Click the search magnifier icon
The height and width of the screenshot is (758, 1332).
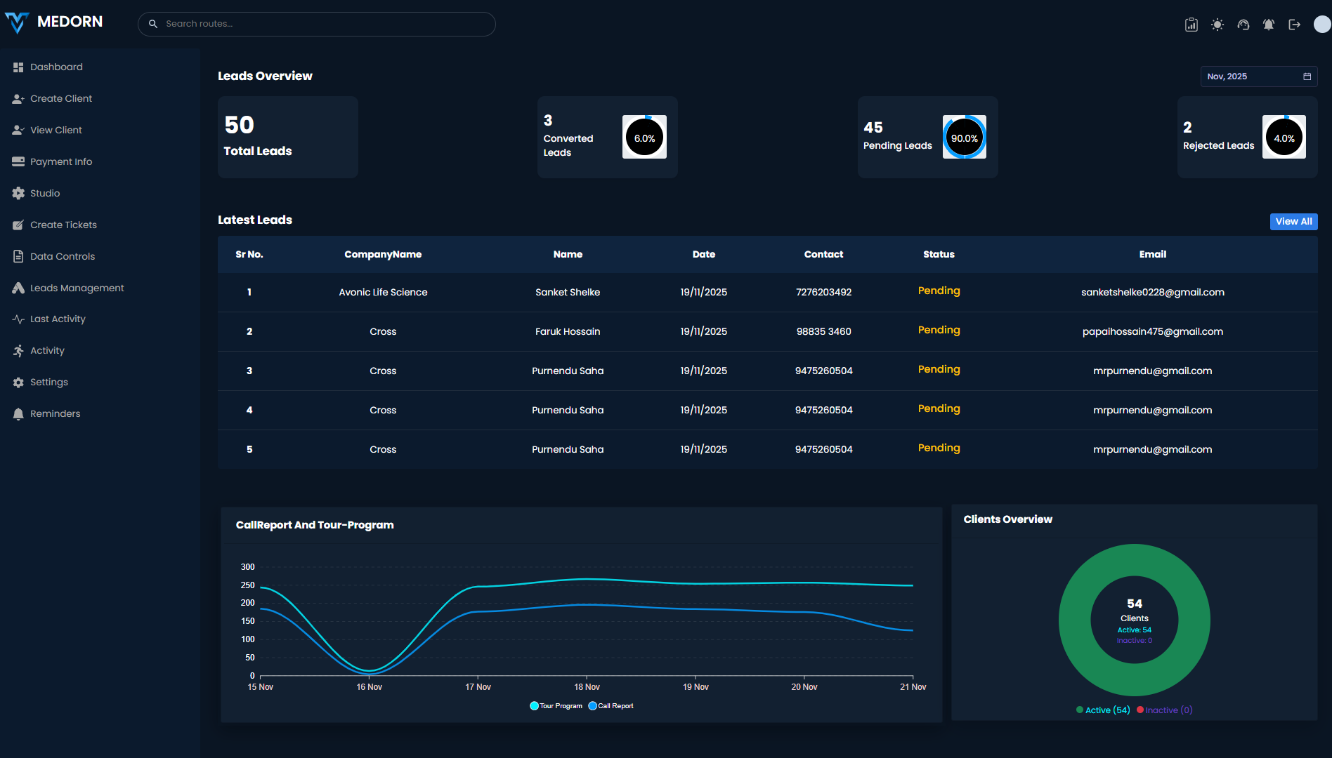coord(153,24)
